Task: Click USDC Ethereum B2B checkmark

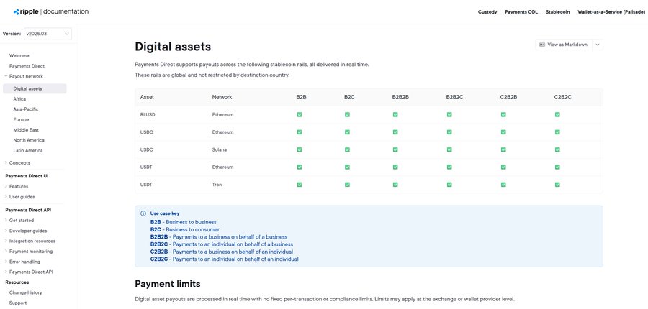Action: click(300, 132)
